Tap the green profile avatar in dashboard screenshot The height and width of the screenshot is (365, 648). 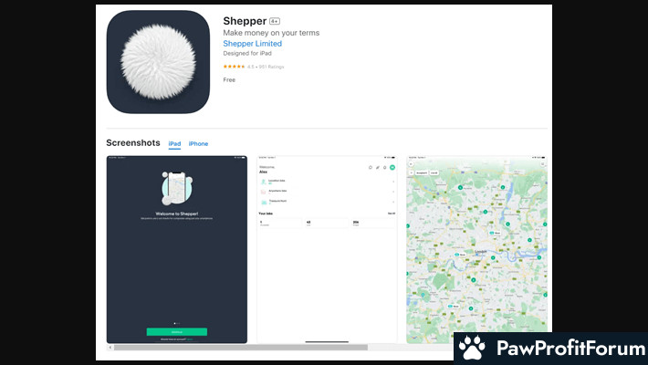[x=392, y=168]
